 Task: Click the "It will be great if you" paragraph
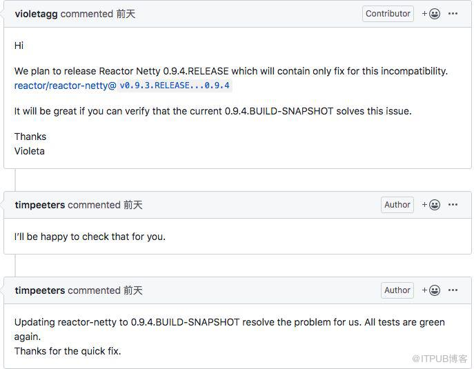tap(213, 111)
